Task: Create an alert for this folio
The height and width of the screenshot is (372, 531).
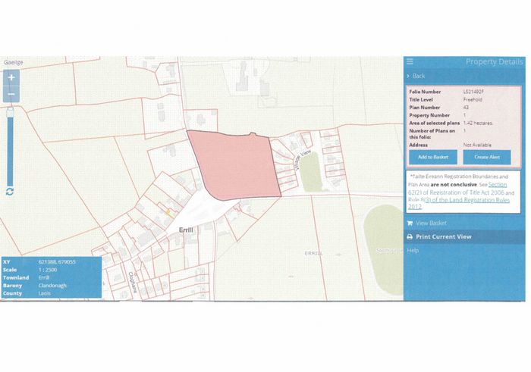Action: 487,158
